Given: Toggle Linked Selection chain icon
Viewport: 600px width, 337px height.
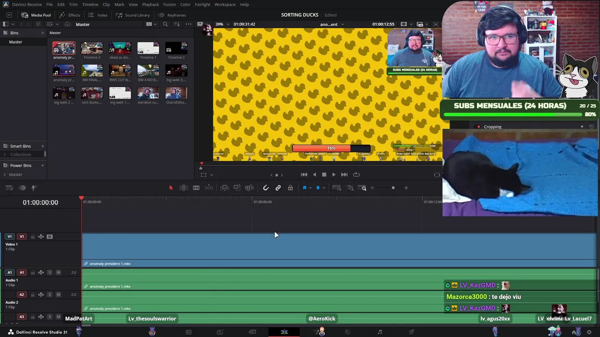Looking at the screenshot, I should click(x=278, y=188).
